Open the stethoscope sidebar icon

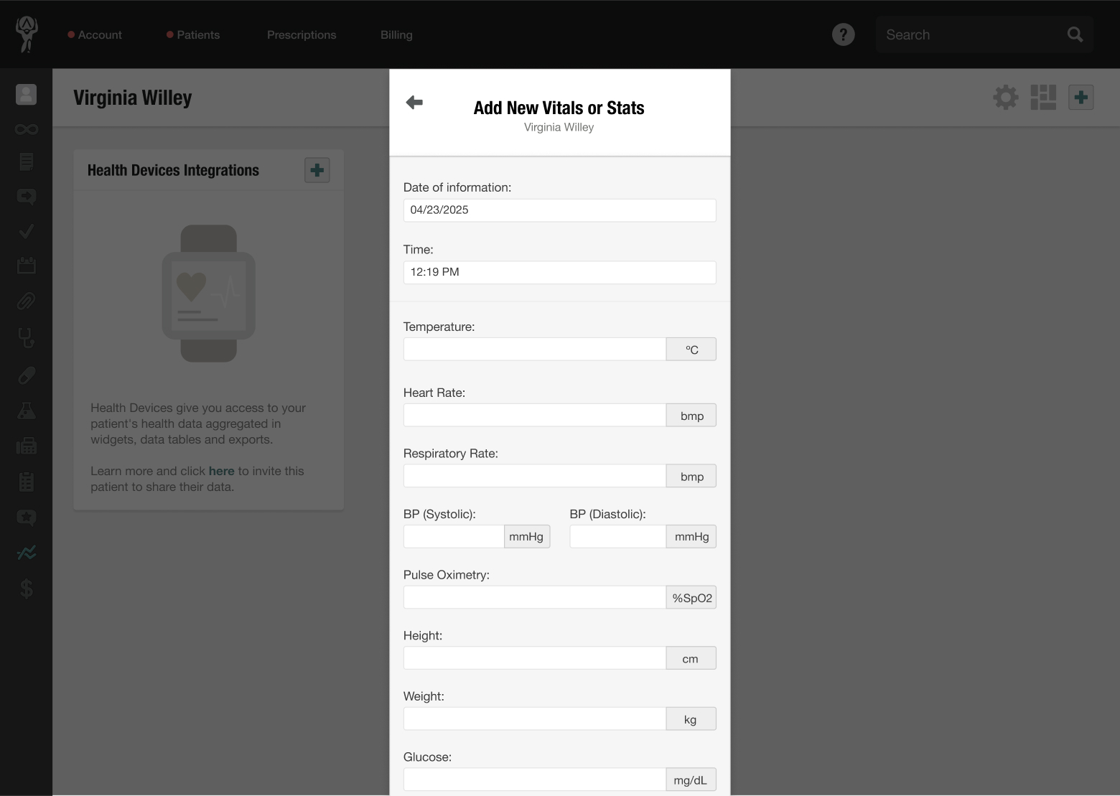coord(27,337)
